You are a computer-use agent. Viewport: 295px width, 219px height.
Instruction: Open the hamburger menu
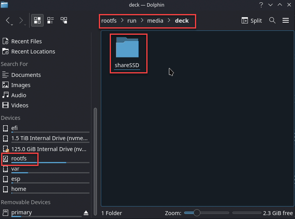click(x=286, y=20)
